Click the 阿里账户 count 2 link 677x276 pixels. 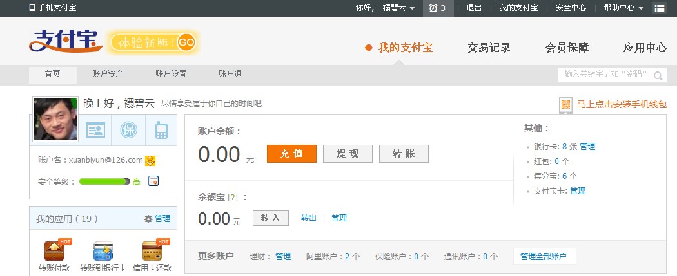click(x=347, y=257)
